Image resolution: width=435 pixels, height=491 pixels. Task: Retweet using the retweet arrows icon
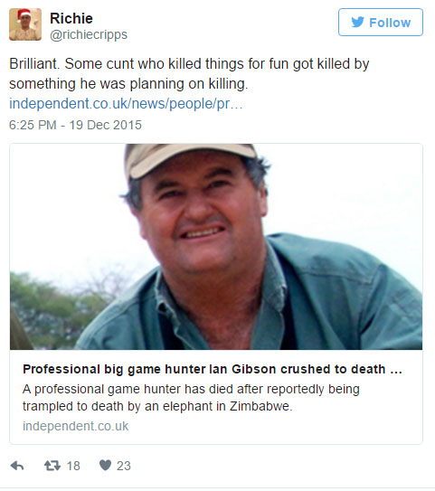[x=52, y=466]
